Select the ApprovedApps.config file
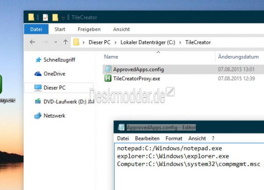Viewport: 264px width, 190px height. click(138, 69)
